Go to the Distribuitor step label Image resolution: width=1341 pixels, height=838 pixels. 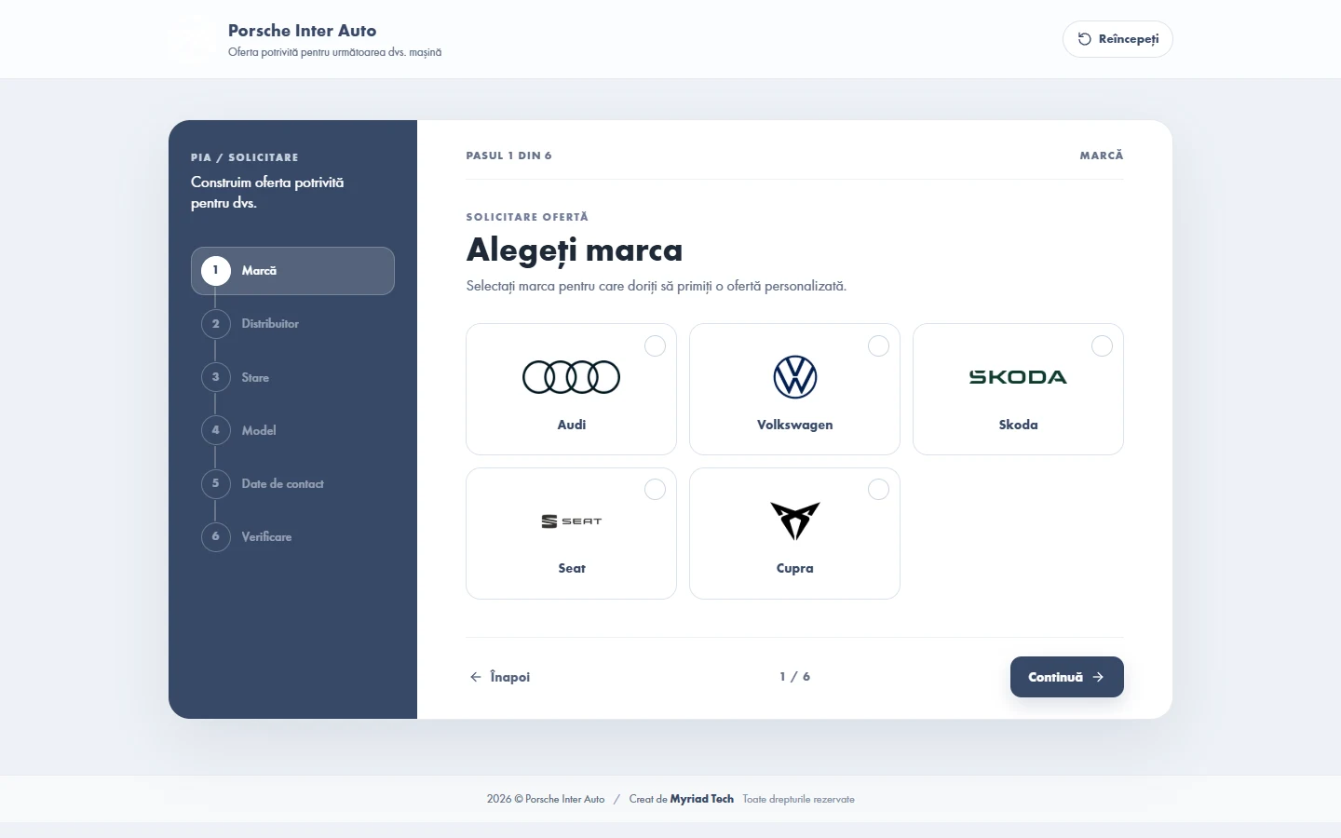tap(270, 324)
